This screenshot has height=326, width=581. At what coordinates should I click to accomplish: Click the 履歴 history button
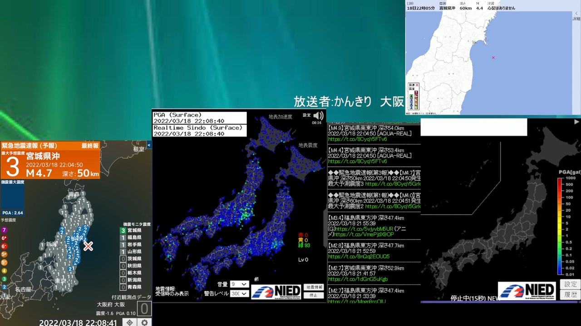(571, 295)
